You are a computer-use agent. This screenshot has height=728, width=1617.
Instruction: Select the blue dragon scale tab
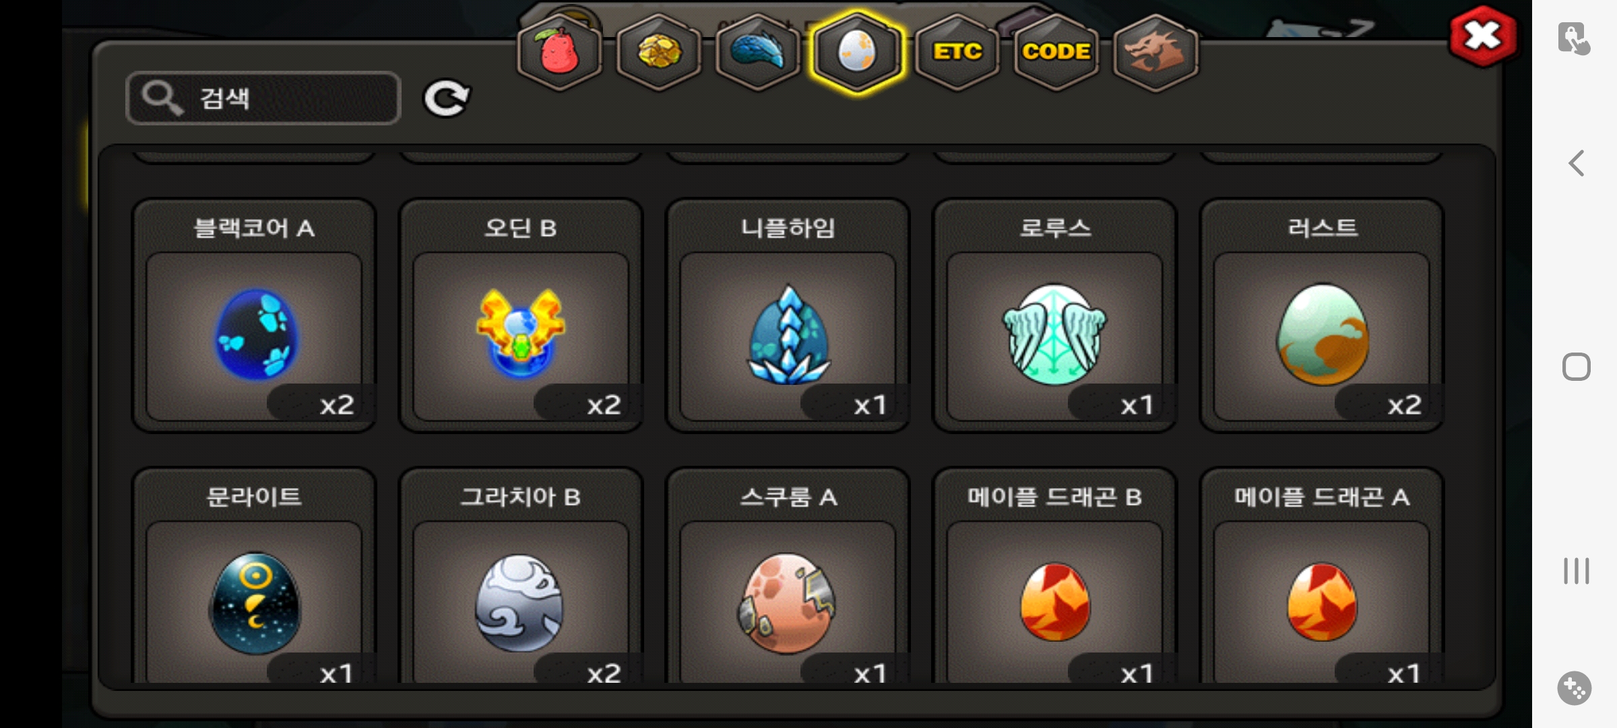pyautogui.click(x=757, y=53)
